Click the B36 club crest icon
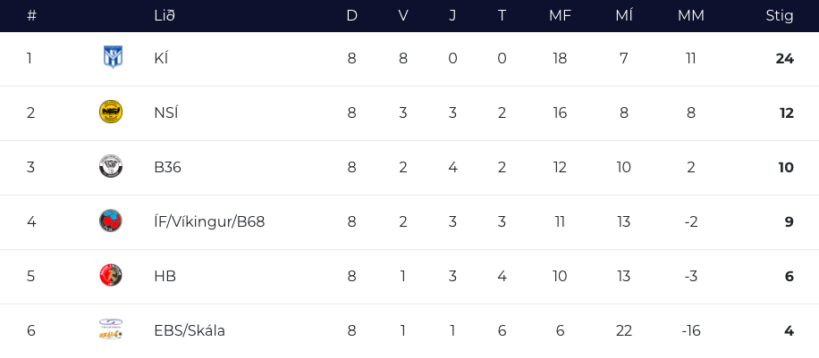This screenshot has height=358, width=819. point(111,166)
